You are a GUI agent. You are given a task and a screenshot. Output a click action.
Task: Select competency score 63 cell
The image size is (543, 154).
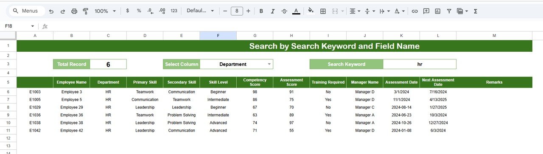click(255, 115)
